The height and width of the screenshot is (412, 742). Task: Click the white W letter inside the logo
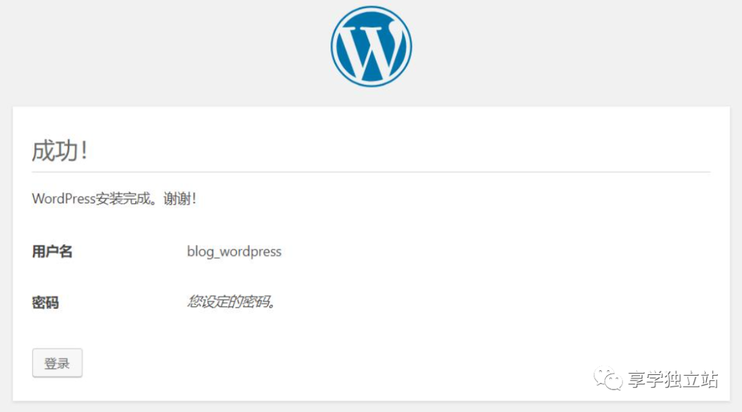click(x=371, y=51)
